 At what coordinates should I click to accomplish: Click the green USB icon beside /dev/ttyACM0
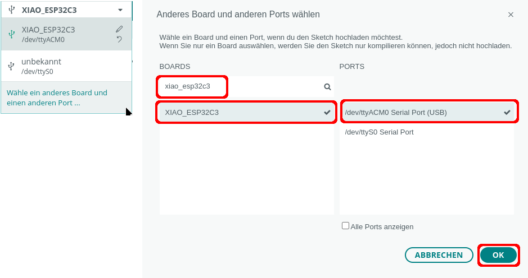(11, 34)
